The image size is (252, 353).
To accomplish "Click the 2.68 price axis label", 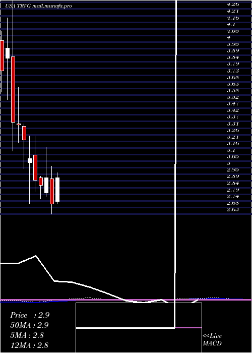I will [233, 203].
